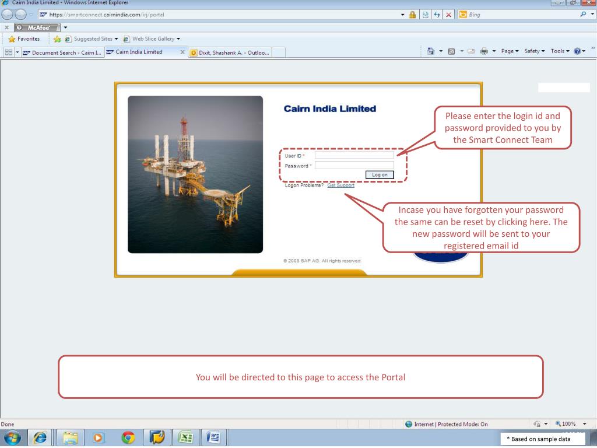Close the Cairn India Limited tab

182,52
